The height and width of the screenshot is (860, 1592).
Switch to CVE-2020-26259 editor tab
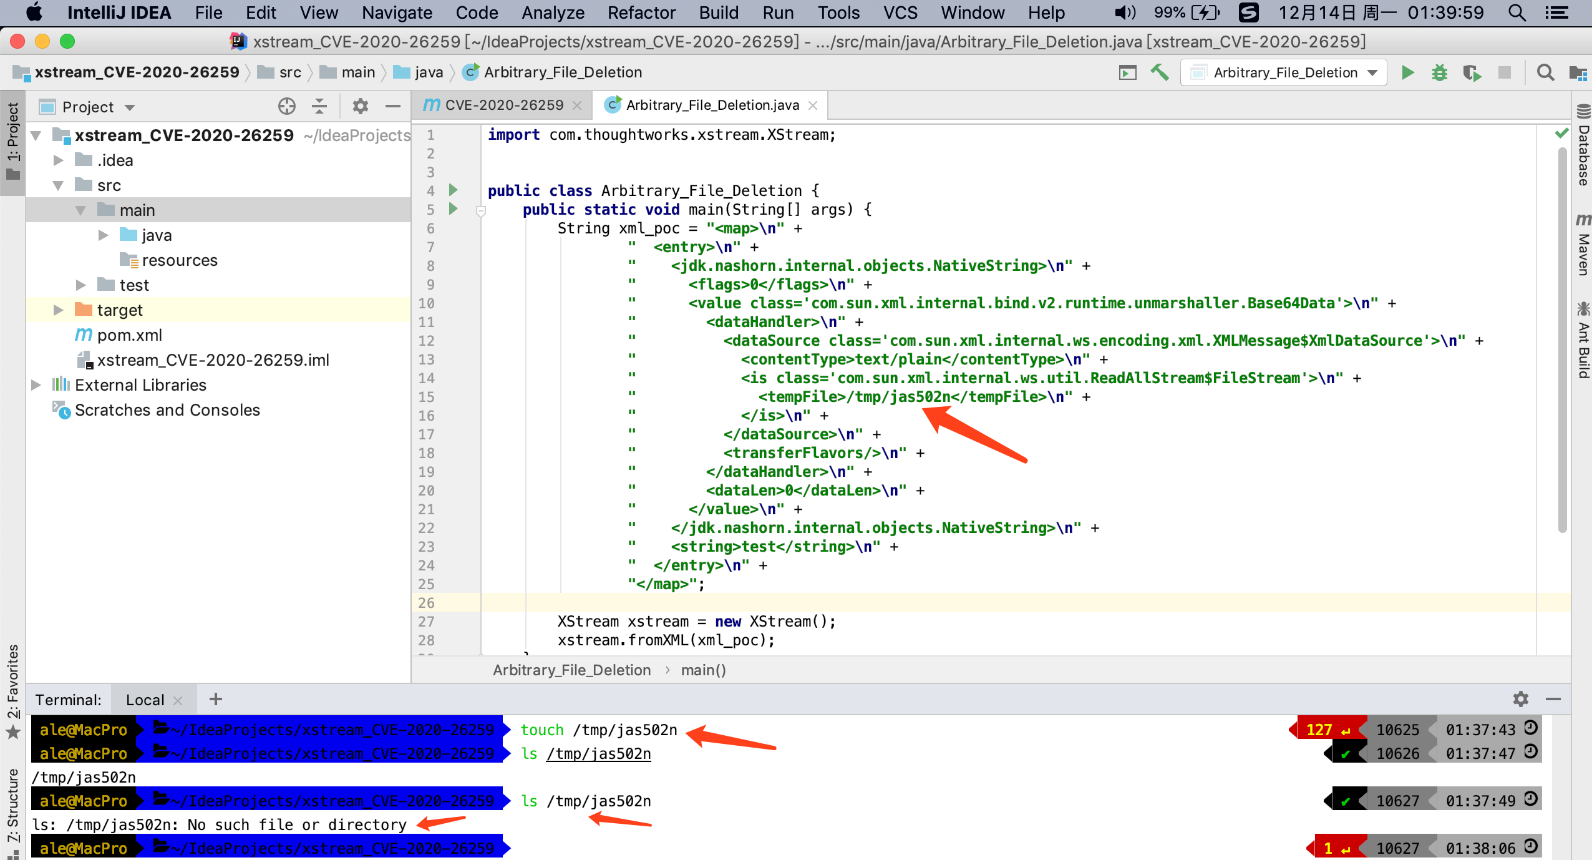503,105
